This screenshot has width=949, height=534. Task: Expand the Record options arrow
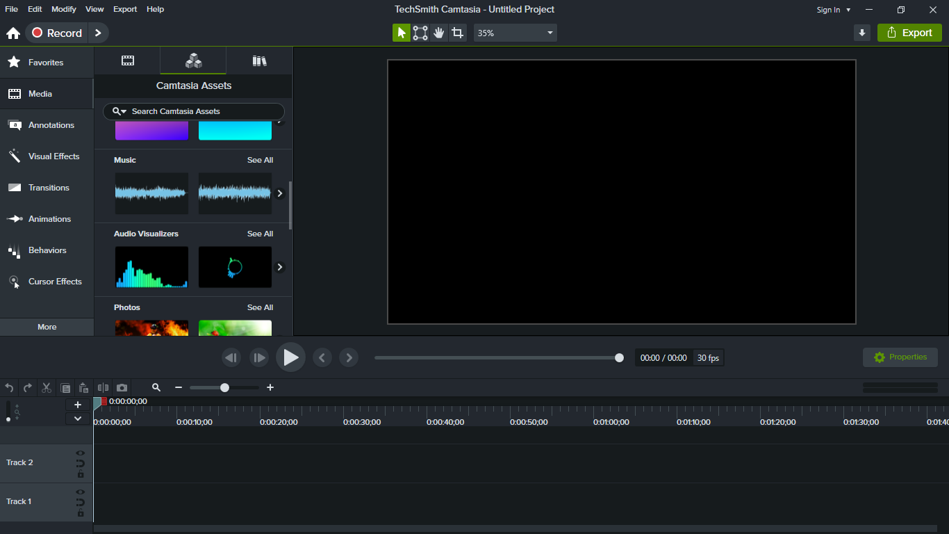pyautogui.click(x=98, y=33)
